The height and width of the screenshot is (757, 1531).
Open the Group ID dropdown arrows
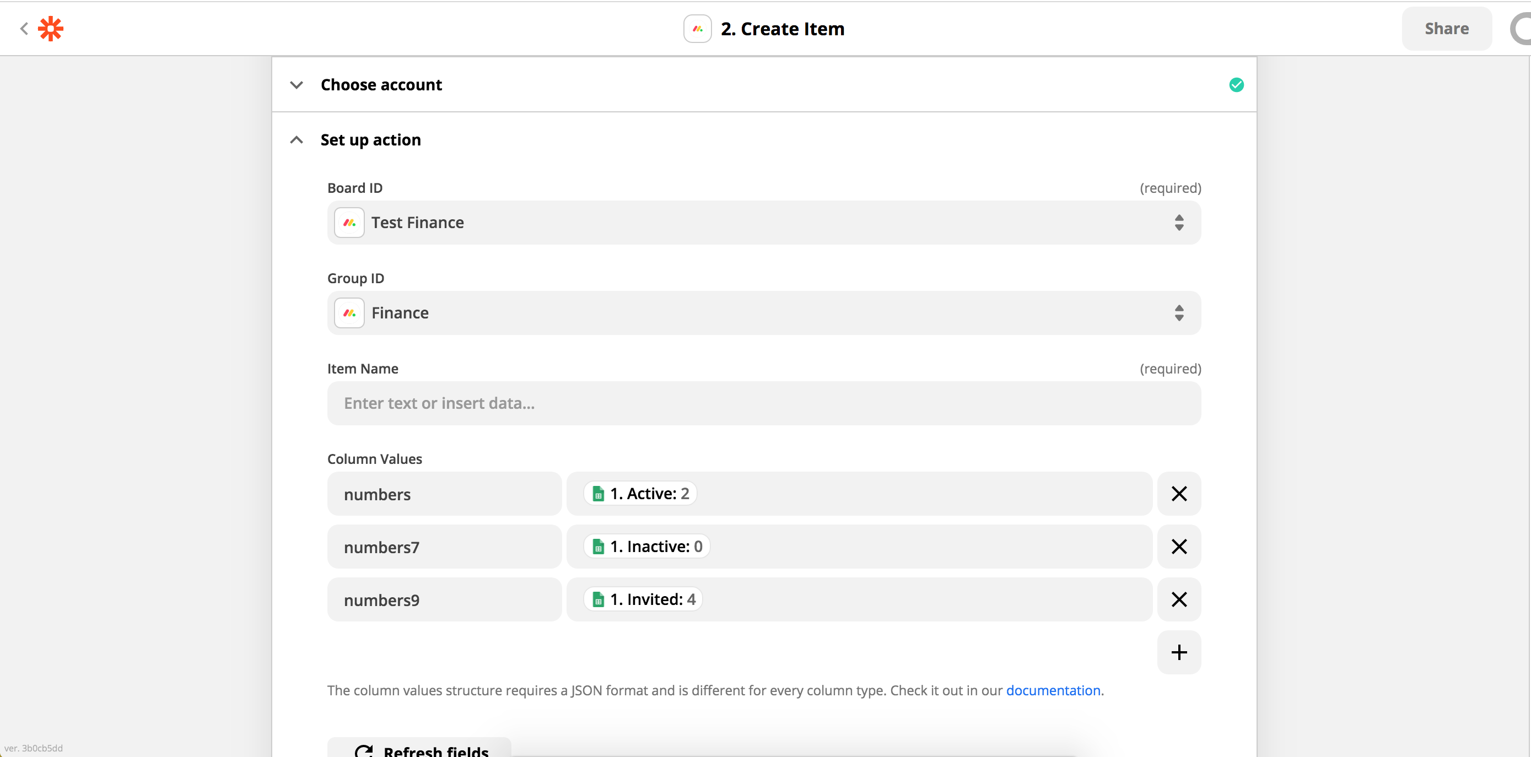point(1179,313)
